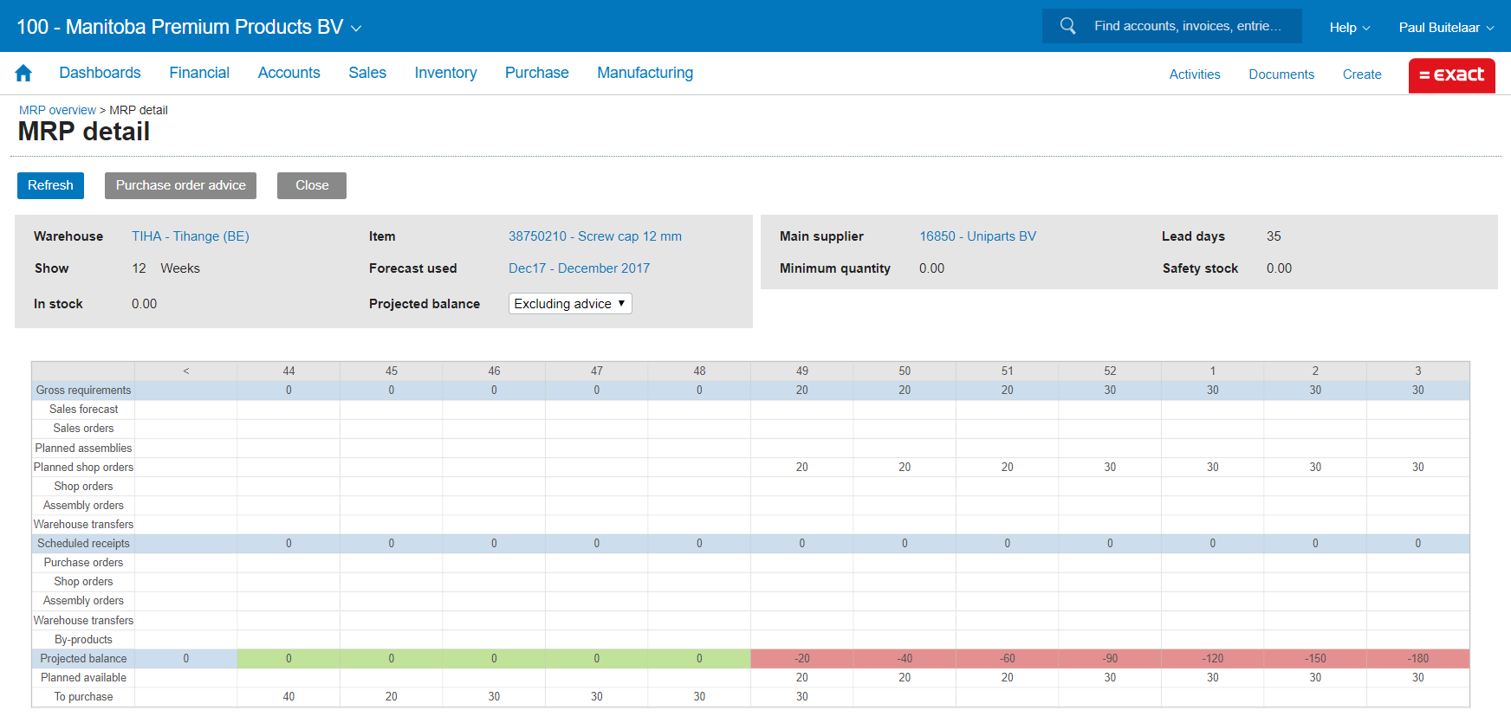Open the Projected balance dropdown
The height and width of the screenshot is (723, 1511).
(569, 304)
